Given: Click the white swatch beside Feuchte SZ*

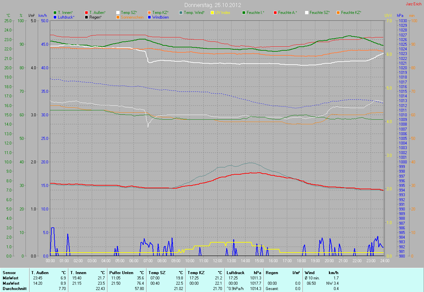Looking at the screenshot, I should (x=307, y=13).
